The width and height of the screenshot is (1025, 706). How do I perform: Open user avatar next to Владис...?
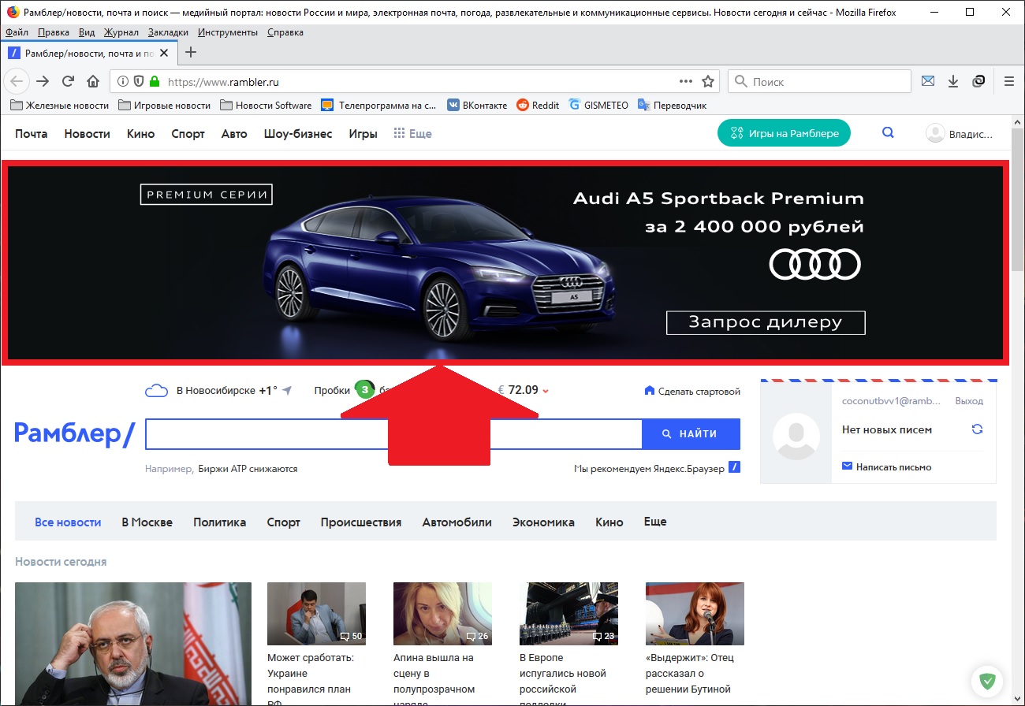click(935, 134)
